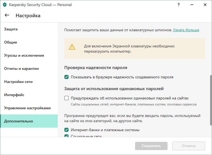Click the Защита от использования одинаковых паролей heading

coord(114,89)
